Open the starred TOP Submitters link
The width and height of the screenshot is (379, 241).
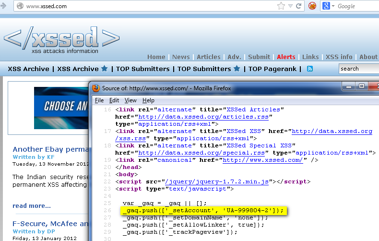pyautogui.click(x=204, y=69)
